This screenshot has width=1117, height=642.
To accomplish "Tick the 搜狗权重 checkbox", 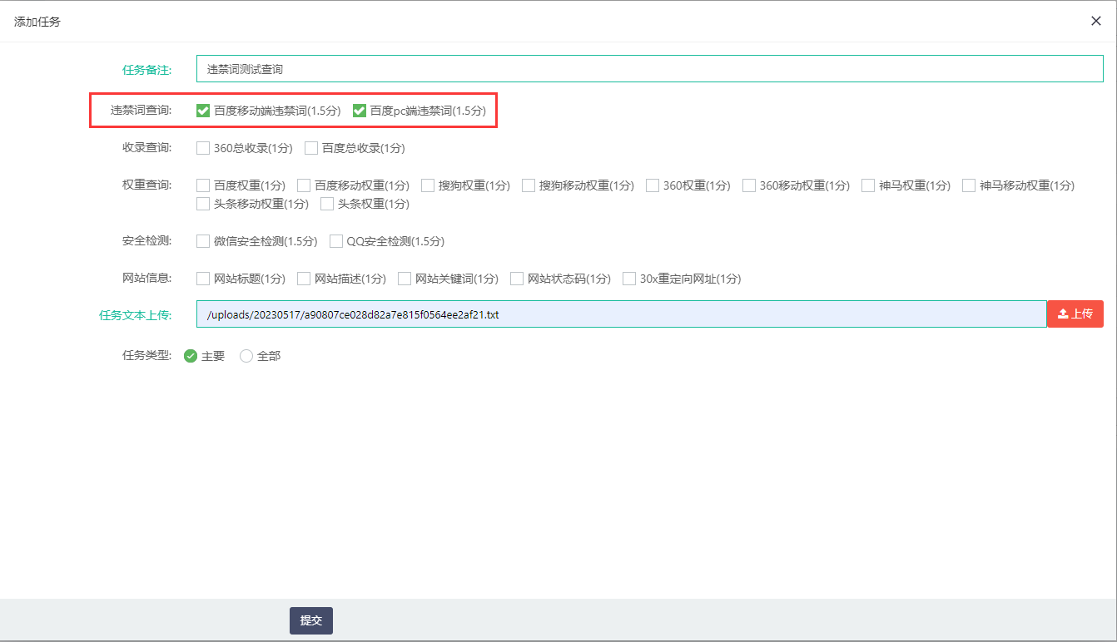I will tap(428, 185).
